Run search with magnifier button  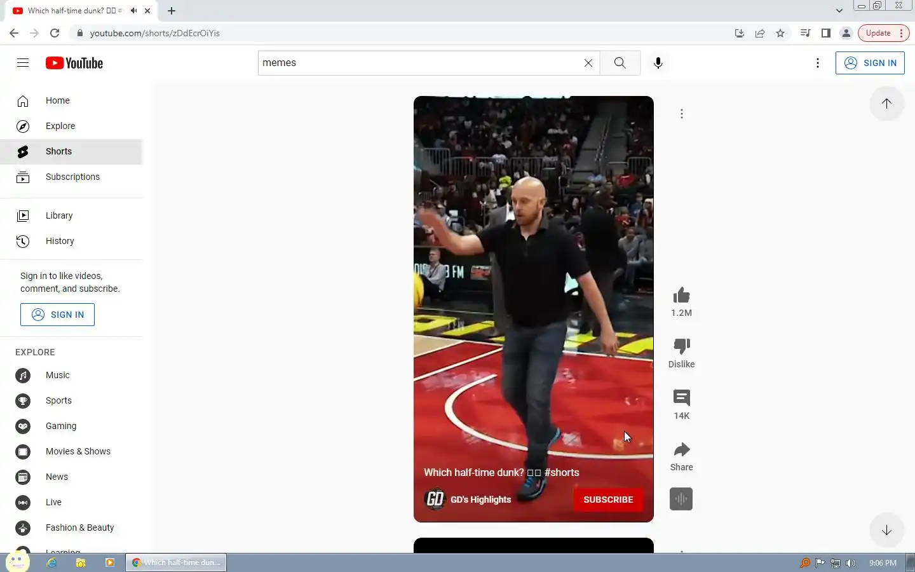click(620, 63)
